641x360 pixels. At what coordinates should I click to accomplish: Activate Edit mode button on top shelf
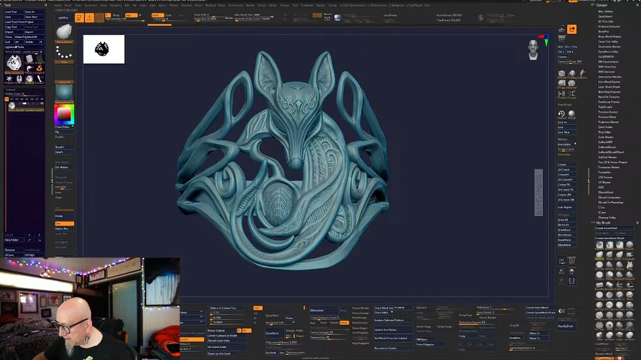(x=79, y=17)
